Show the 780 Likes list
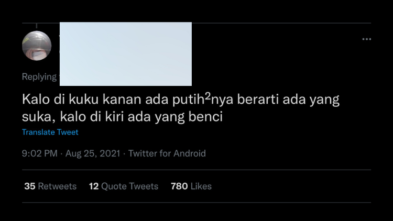The width and height of the screenshot is (393, 221). tap(191, 186)
